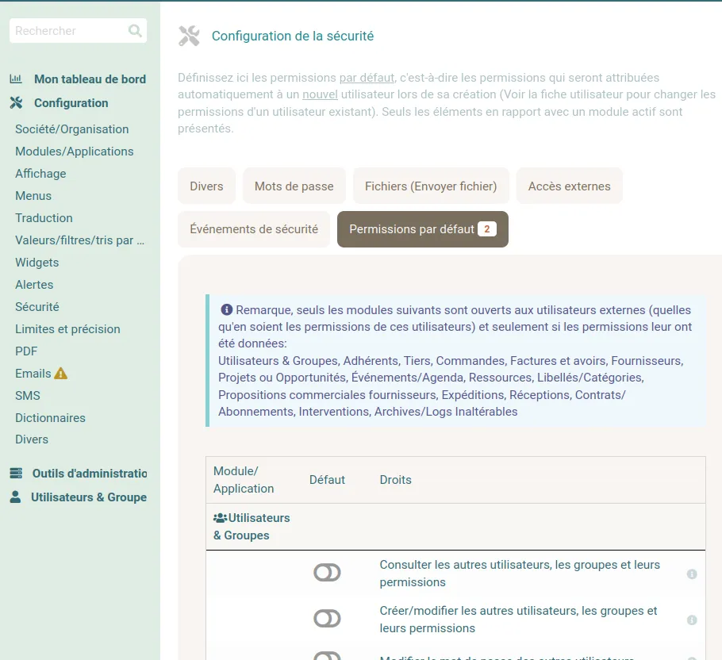Viewport: 722px width, 660px height.
Task: Click the search magnifier icon
Action: point(135,31)
